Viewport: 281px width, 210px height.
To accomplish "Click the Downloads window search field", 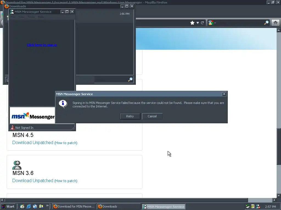I will pyautogui.click(x=111, y=80).
